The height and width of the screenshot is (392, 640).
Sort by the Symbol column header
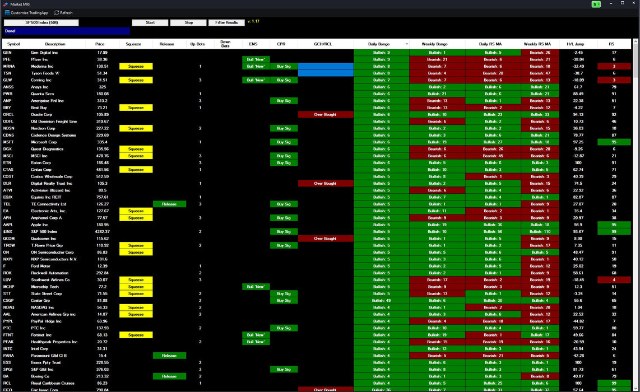[x=13, y=44]
